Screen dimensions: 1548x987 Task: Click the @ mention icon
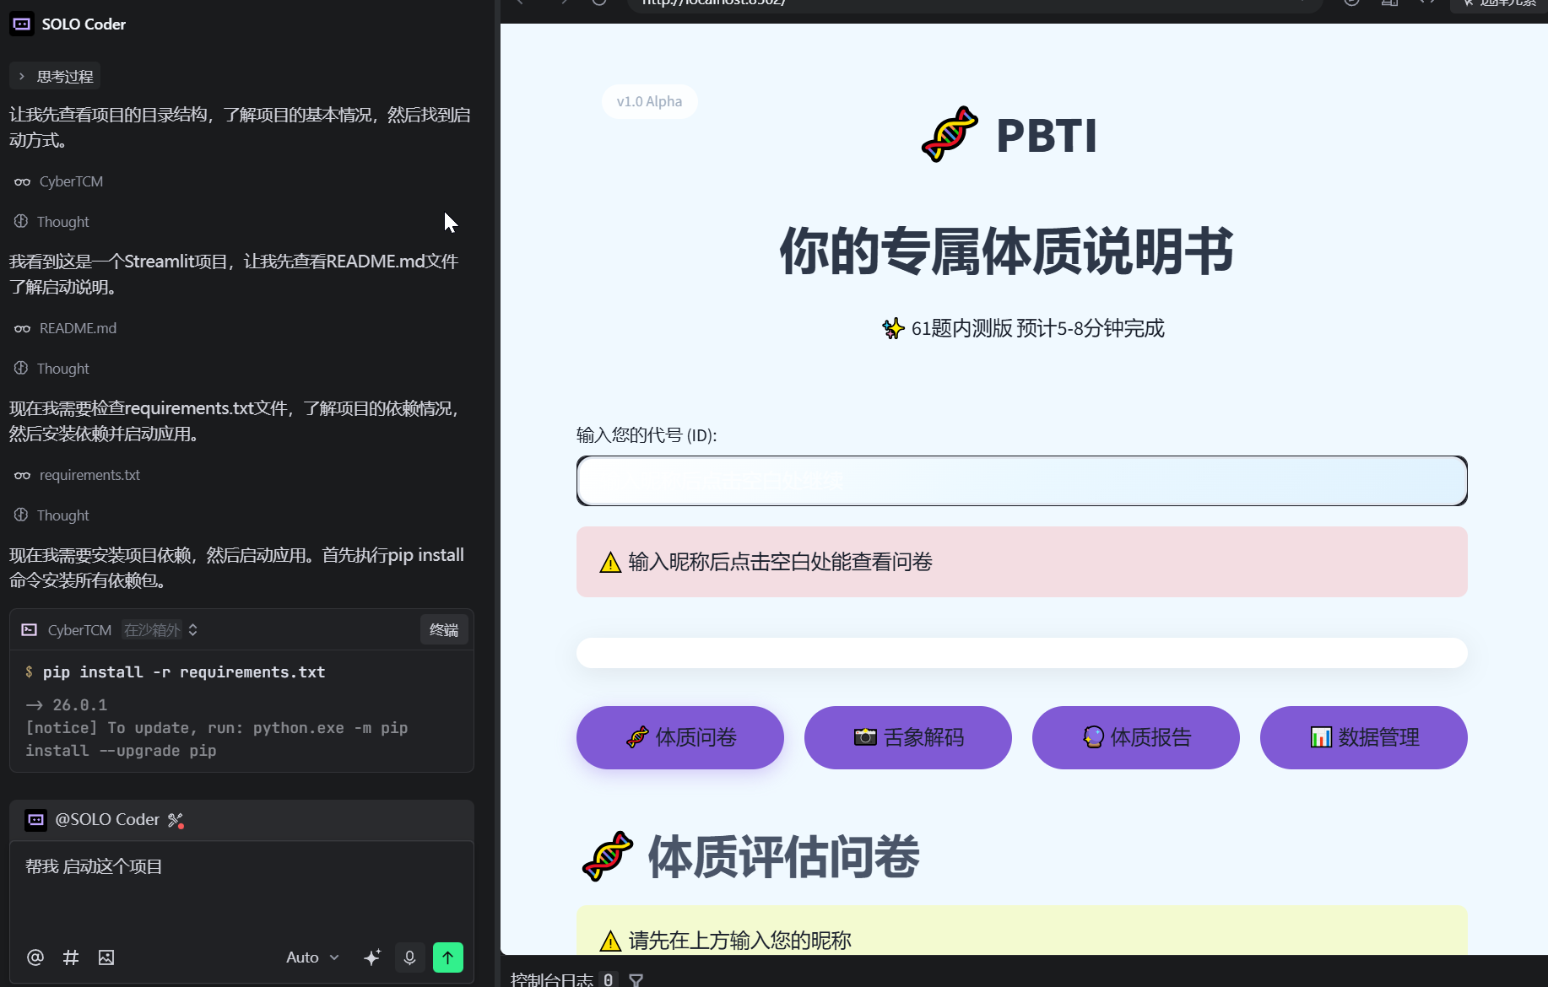35,957
